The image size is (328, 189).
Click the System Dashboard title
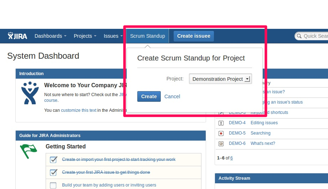[43, 56]
